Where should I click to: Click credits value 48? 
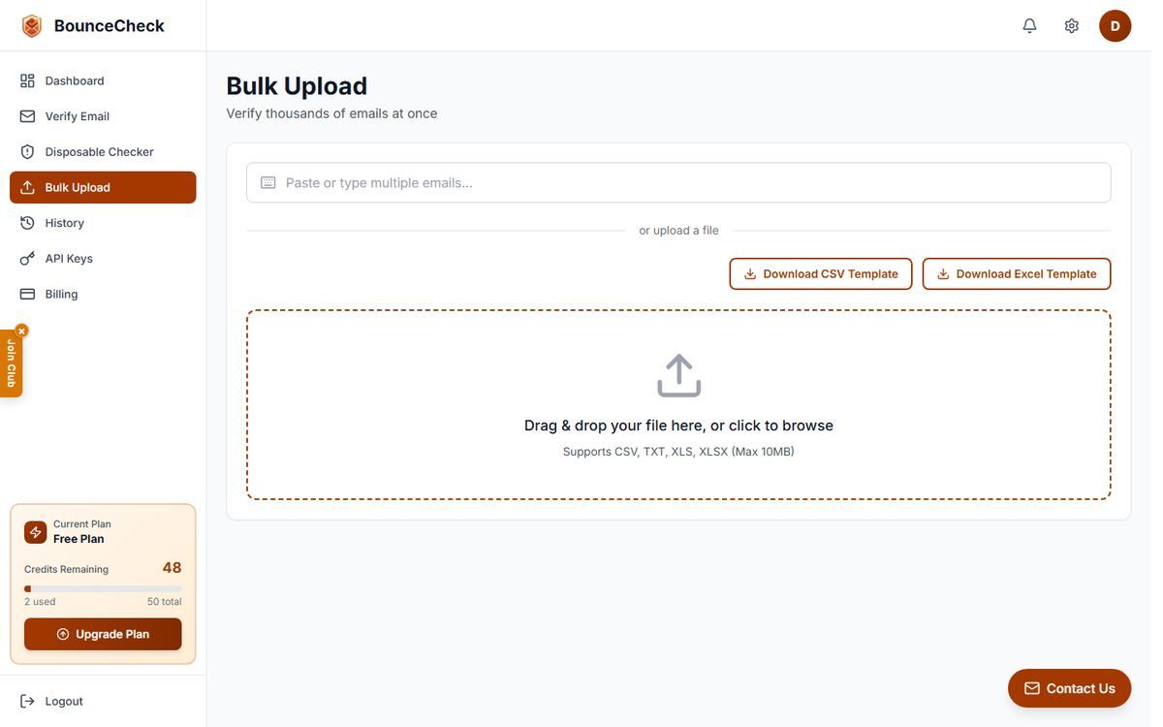pyautogui.click(x=172, y=568)
